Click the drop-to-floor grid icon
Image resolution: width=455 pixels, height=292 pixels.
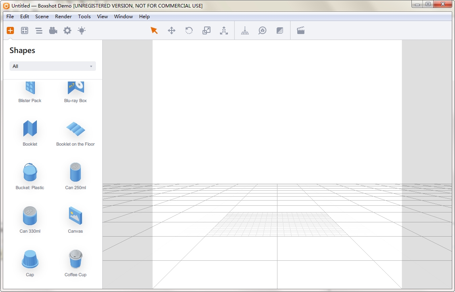[245, 30]
